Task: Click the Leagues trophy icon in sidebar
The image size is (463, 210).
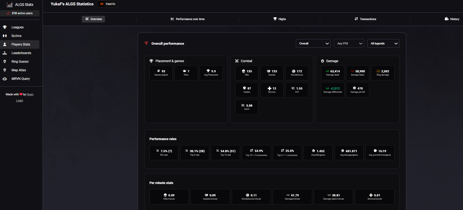Action: point(5,27)
